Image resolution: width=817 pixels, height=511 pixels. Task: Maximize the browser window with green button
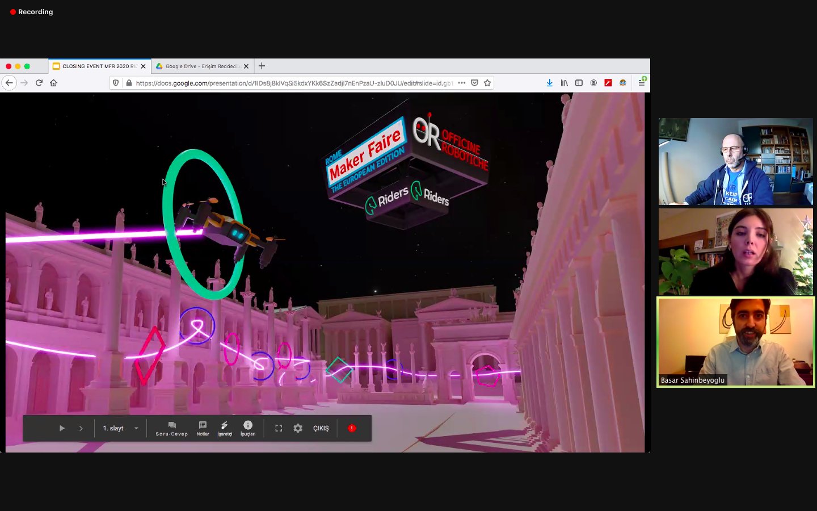point(27,66)
